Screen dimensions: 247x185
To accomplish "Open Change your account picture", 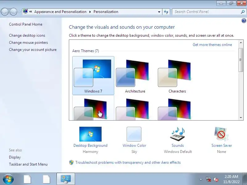I will (33, 50).
